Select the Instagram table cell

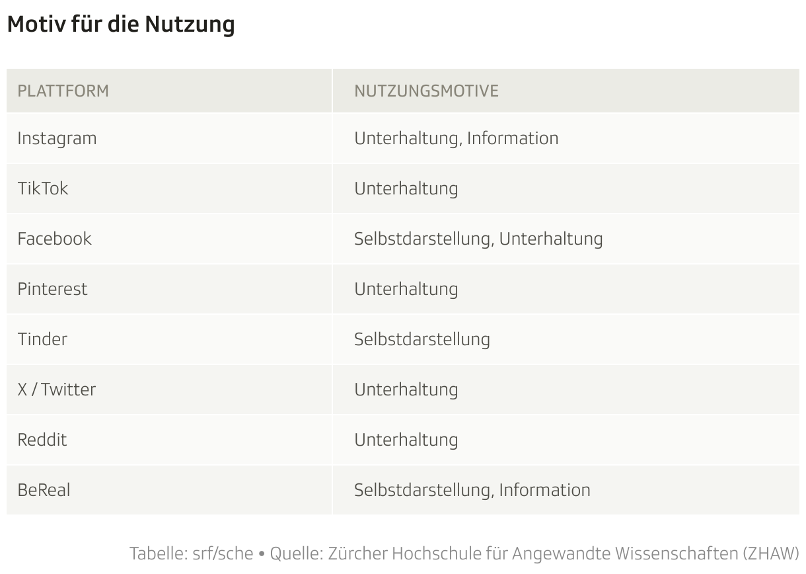(x=169, y=138)
